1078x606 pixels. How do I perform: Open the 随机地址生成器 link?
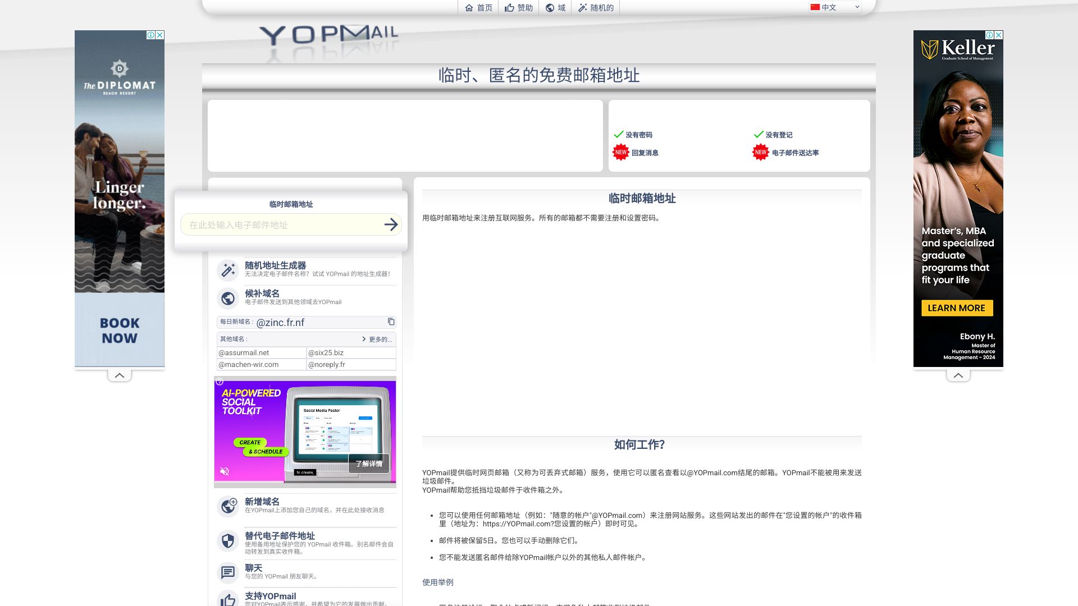coord(276,265)
